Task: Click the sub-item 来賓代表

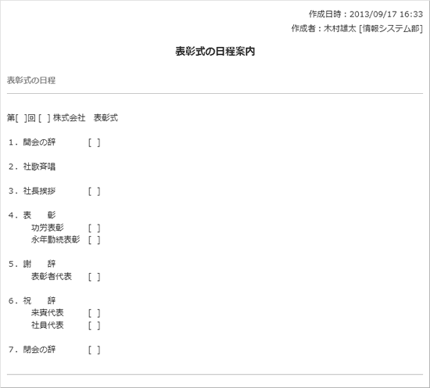Action: coord(48,313)
